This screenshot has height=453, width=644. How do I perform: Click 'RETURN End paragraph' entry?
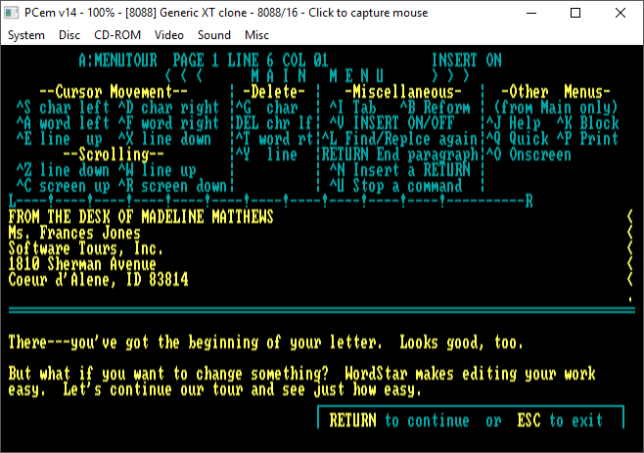(399, 155)
